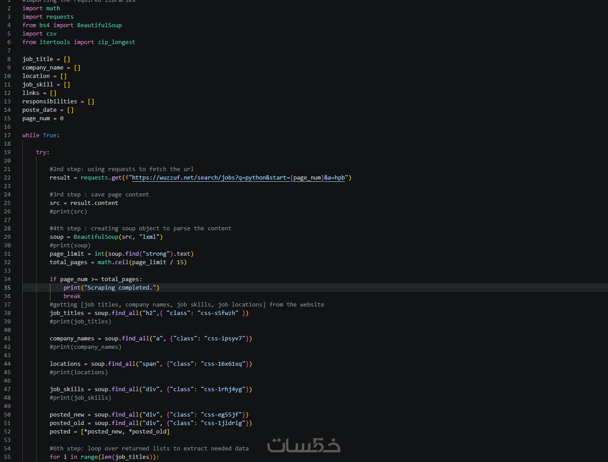Viewport: 608px width, 462px height.
Task: Click line number 55 in the gutter
Action: (x=7, y=457)
